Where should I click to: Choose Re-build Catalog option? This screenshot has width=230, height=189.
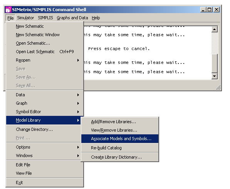tap(120, 148)
